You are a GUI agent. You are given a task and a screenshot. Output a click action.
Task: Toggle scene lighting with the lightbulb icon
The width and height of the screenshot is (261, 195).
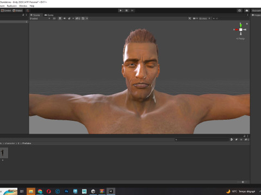60,18
